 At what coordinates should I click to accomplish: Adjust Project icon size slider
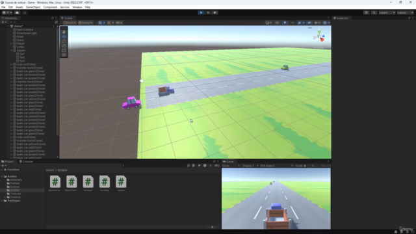tap(212, 227)
